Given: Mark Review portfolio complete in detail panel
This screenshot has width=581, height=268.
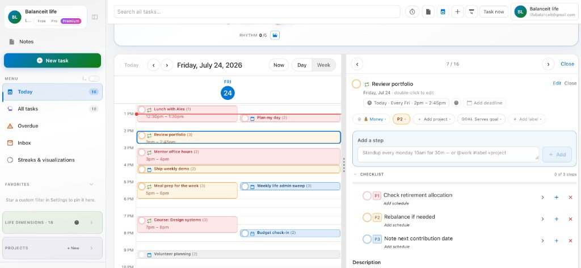Looking at the screenshot, I should coord(356,84).
